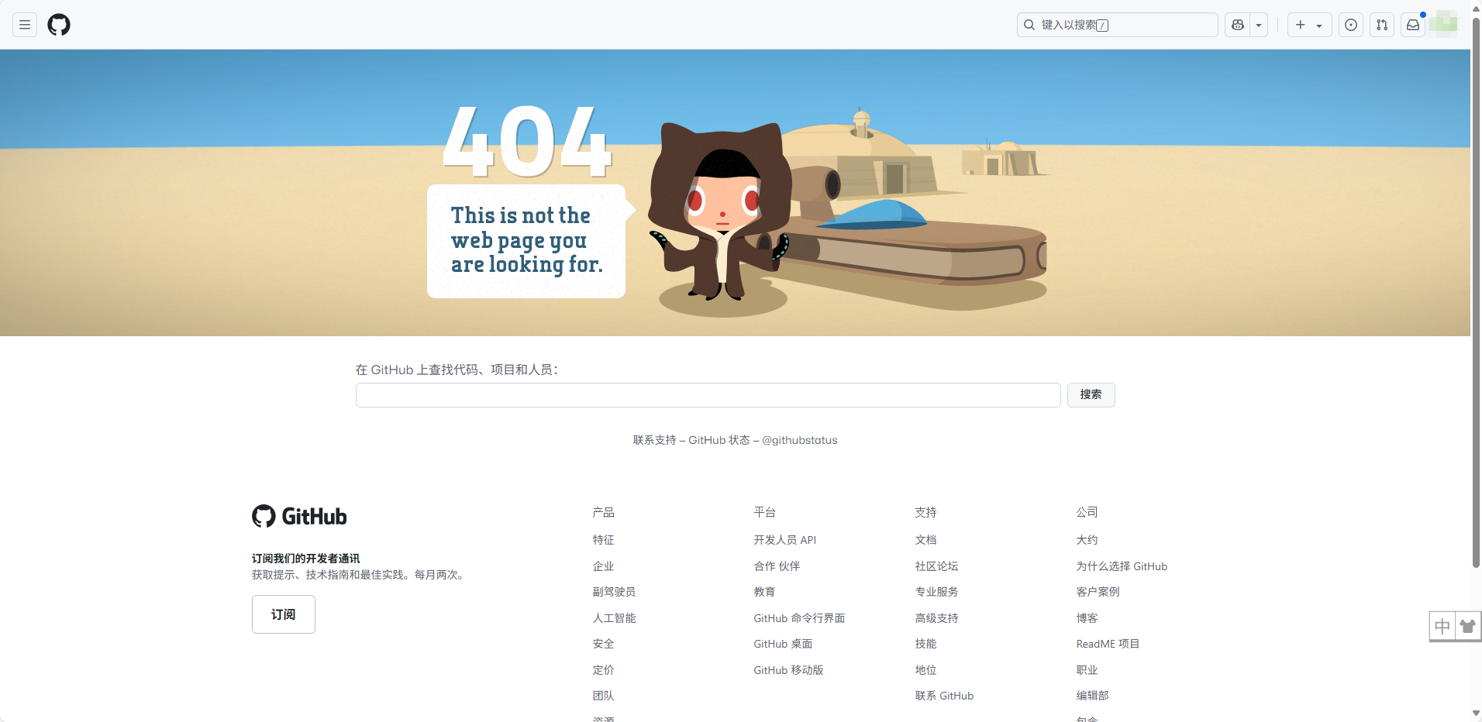
Task: Expand the plus create-new dropdown
Action: pyautogui.click(x=1309, y=25)
